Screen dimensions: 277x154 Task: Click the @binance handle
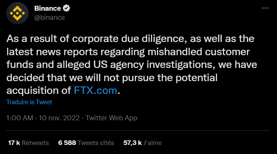click(50, 18)
